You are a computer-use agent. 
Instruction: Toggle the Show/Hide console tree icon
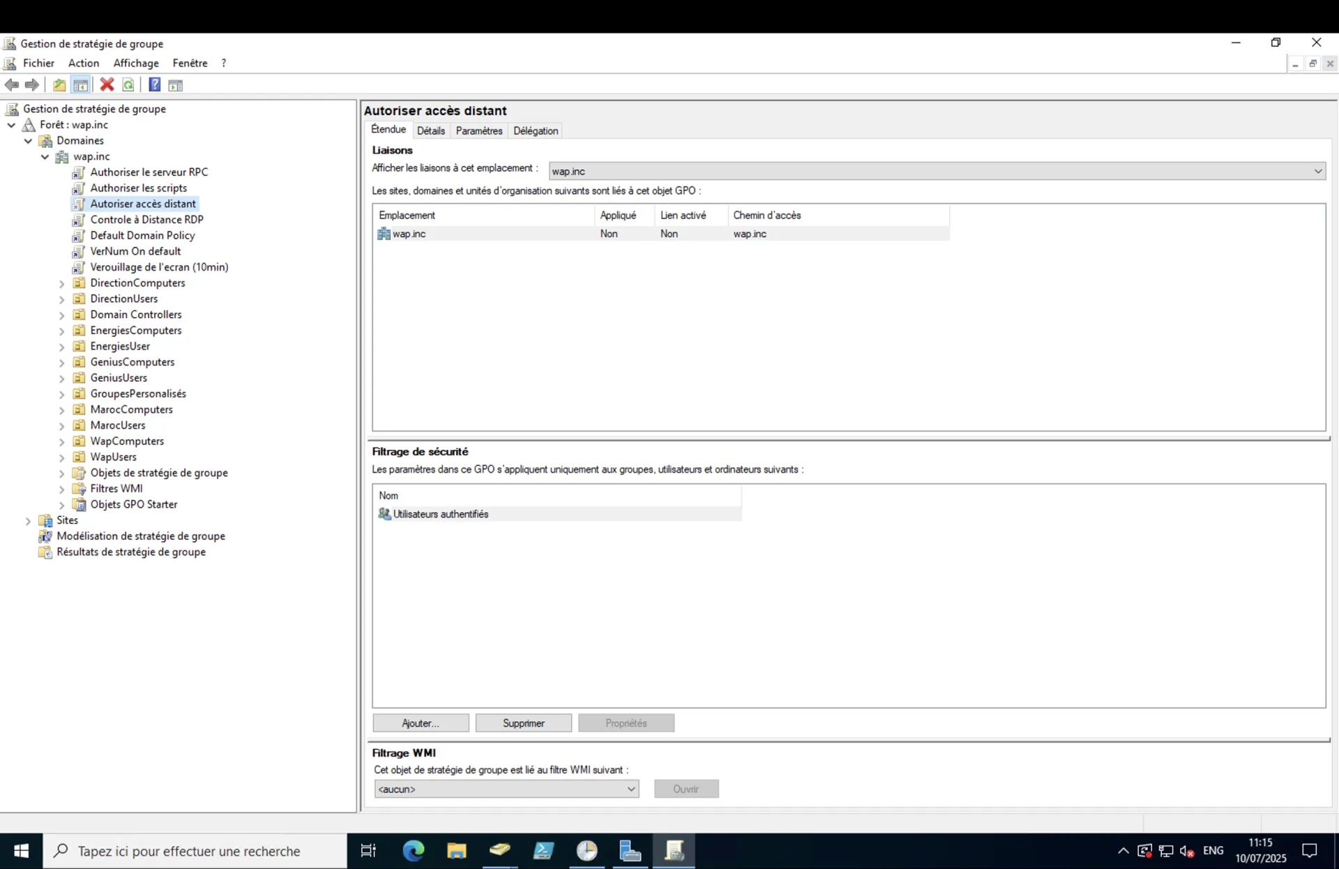81,85
